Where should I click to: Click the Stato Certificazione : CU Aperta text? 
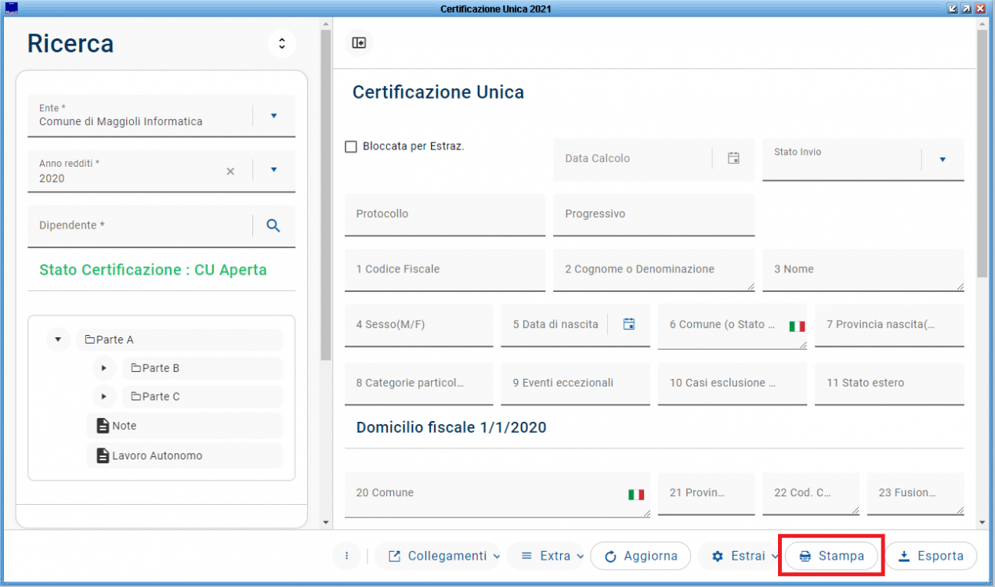[x=153, y=270]
